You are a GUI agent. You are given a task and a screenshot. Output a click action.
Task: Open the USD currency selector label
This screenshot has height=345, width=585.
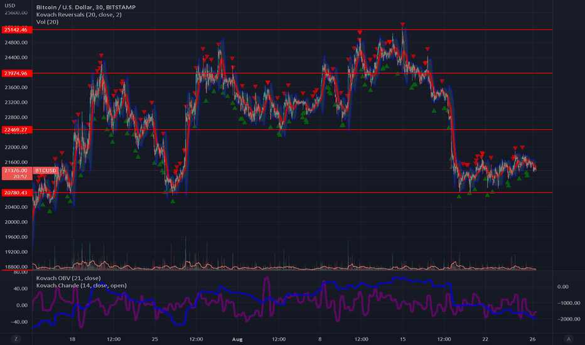coord(9,6)
